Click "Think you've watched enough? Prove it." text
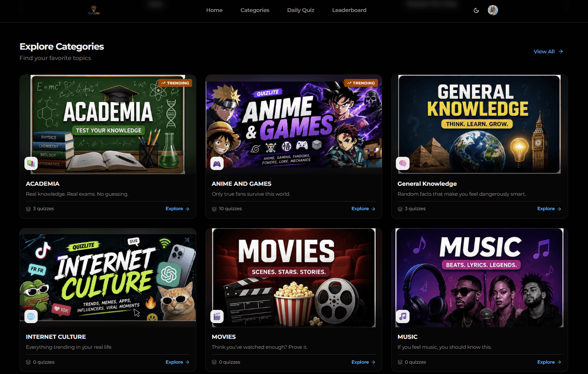The width and height of the screenshot is (588, 374). click(260, 347)
